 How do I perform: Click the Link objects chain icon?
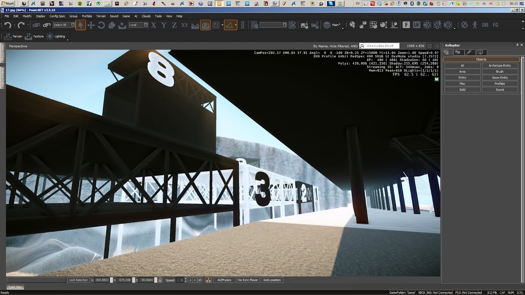[x=36, y=25]
